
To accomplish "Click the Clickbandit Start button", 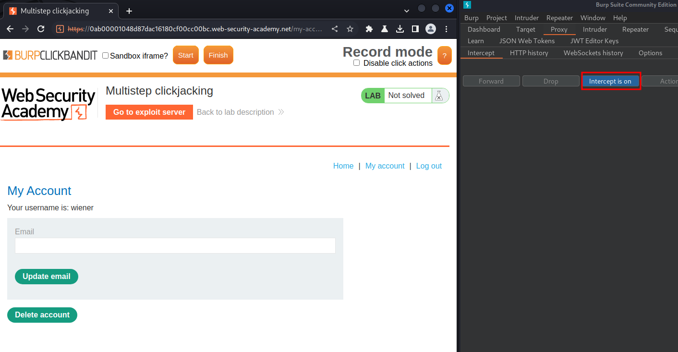I will pyautogui.click(x=186, y=55).
